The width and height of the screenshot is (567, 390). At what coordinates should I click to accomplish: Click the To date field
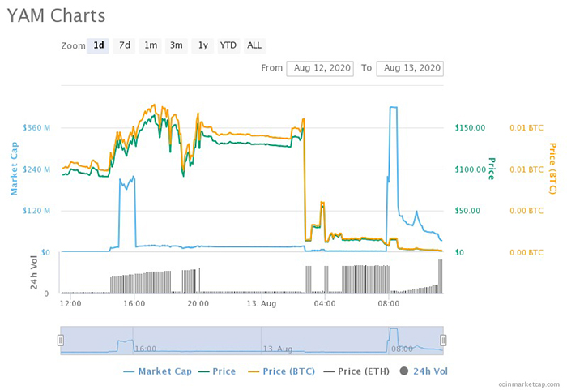point(411,68)
